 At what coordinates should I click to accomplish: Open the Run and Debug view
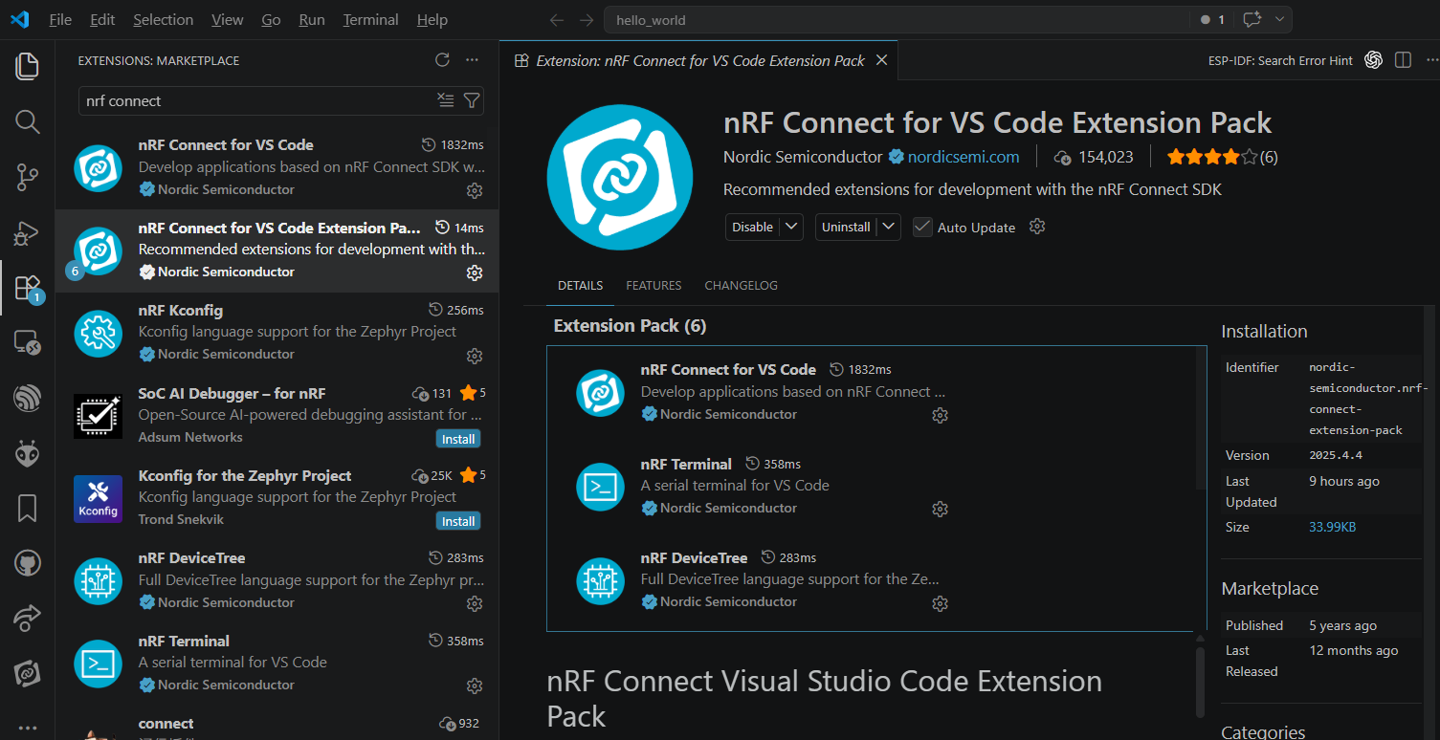coord(27,232)
